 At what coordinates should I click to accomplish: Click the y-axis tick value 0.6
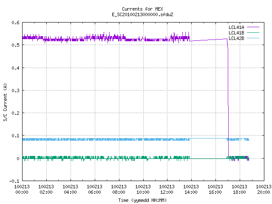coord(15,23)
